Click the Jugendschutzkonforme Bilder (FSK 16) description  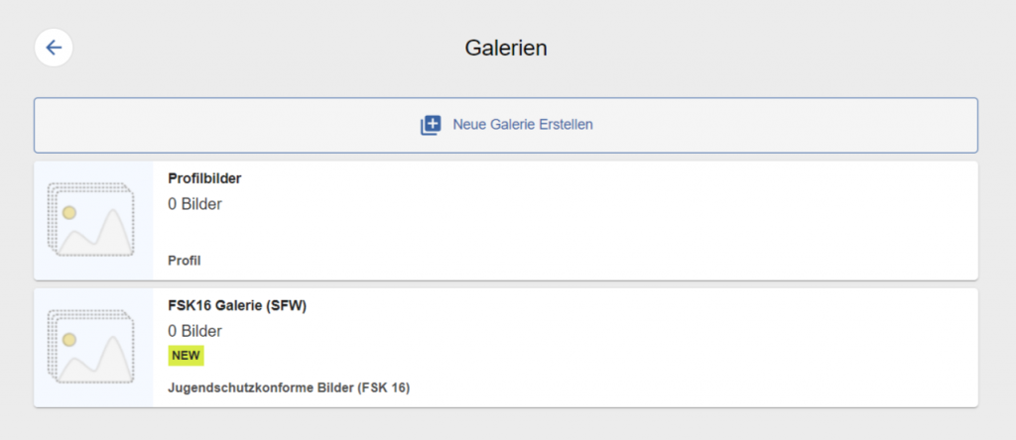click(x=289, y=387)
